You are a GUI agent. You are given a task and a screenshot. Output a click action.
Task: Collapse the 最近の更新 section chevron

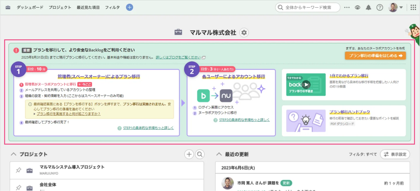219,154
